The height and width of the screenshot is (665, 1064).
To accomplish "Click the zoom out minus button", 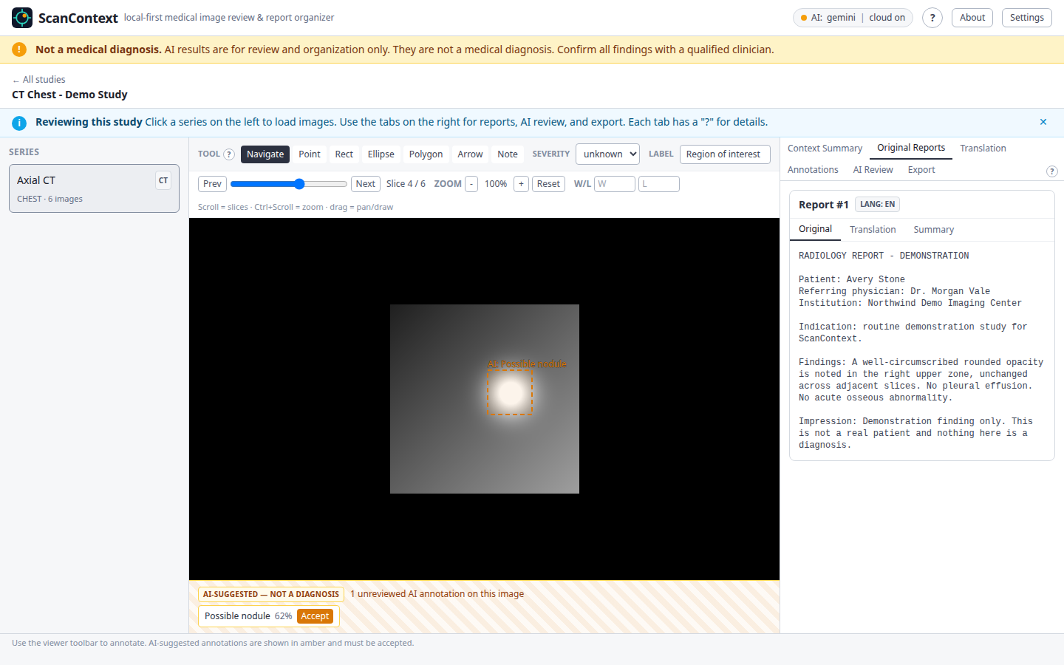I will (x=471, y=184).
